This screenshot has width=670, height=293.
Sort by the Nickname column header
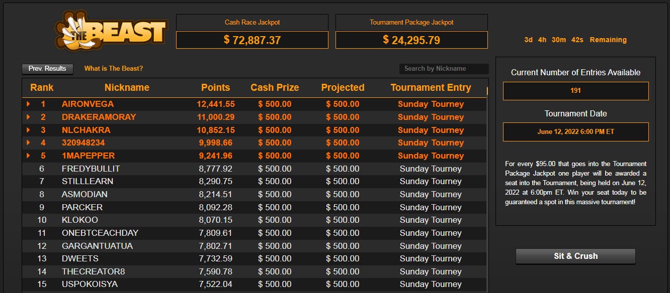(x=127, y=88)
